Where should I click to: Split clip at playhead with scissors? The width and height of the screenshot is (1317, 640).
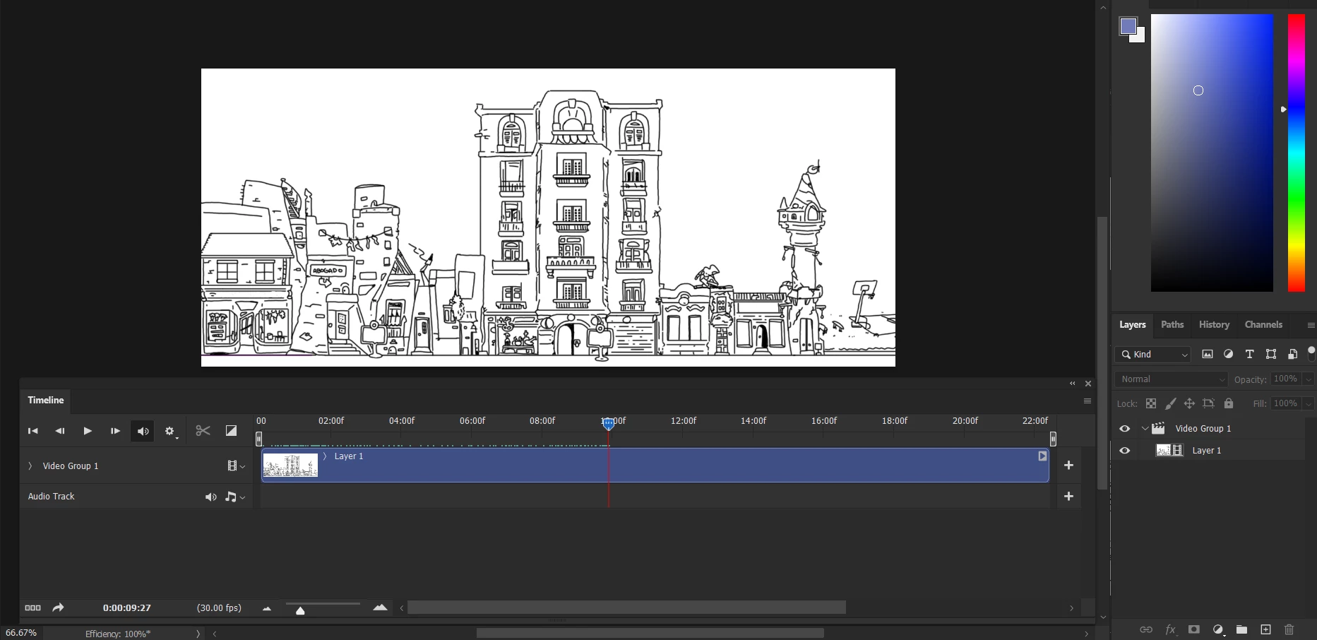click(203, 431)
